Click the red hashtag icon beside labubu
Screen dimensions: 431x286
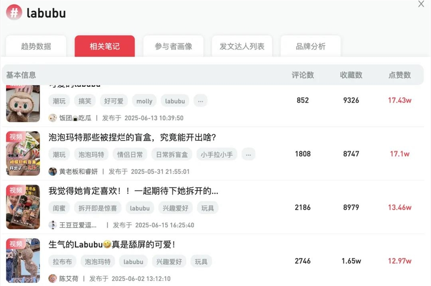pyautogui.click(x=13, y=12)
